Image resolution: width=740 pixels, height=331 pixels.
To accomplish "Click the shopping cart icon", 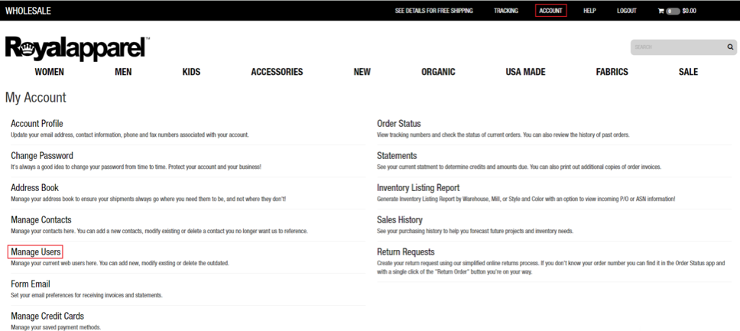I will pyautogui.click(x=661, y=11).
